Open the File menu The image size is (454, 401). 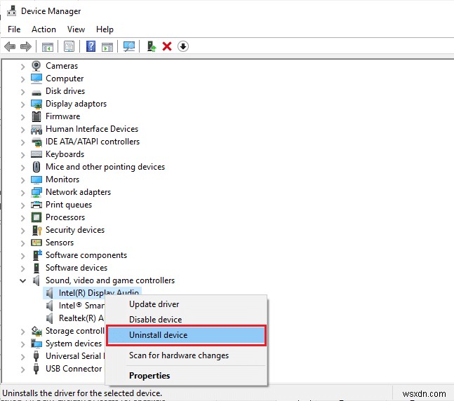click(x=14, y=29)
